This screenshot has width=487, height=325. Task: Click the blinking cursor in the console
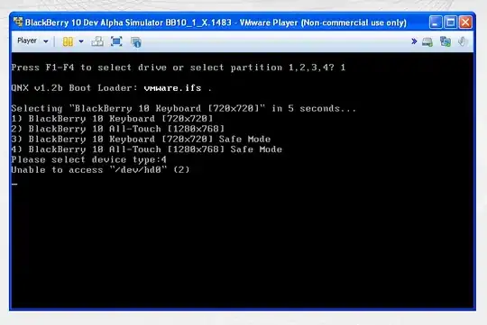(x=14, y=184)
